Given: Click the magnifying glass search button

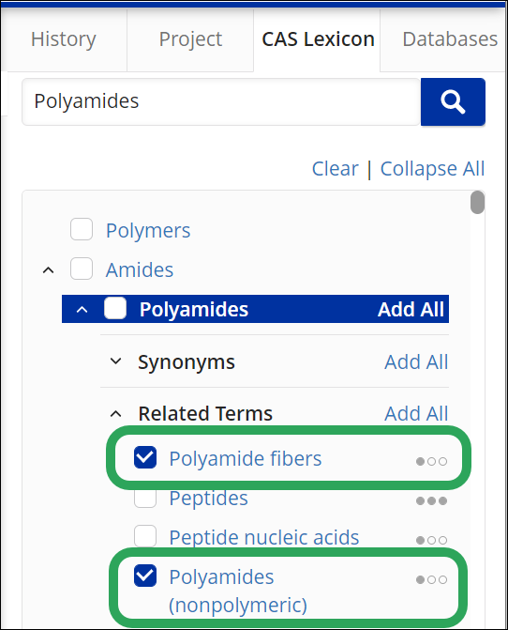Looking at the screenshot, I should pos(453,101).
